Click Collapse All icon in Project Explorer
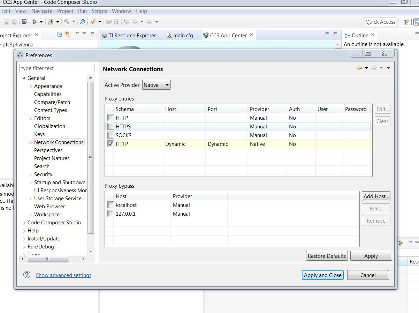This screenshot has width=419, height=313. (x=59, y=34)
